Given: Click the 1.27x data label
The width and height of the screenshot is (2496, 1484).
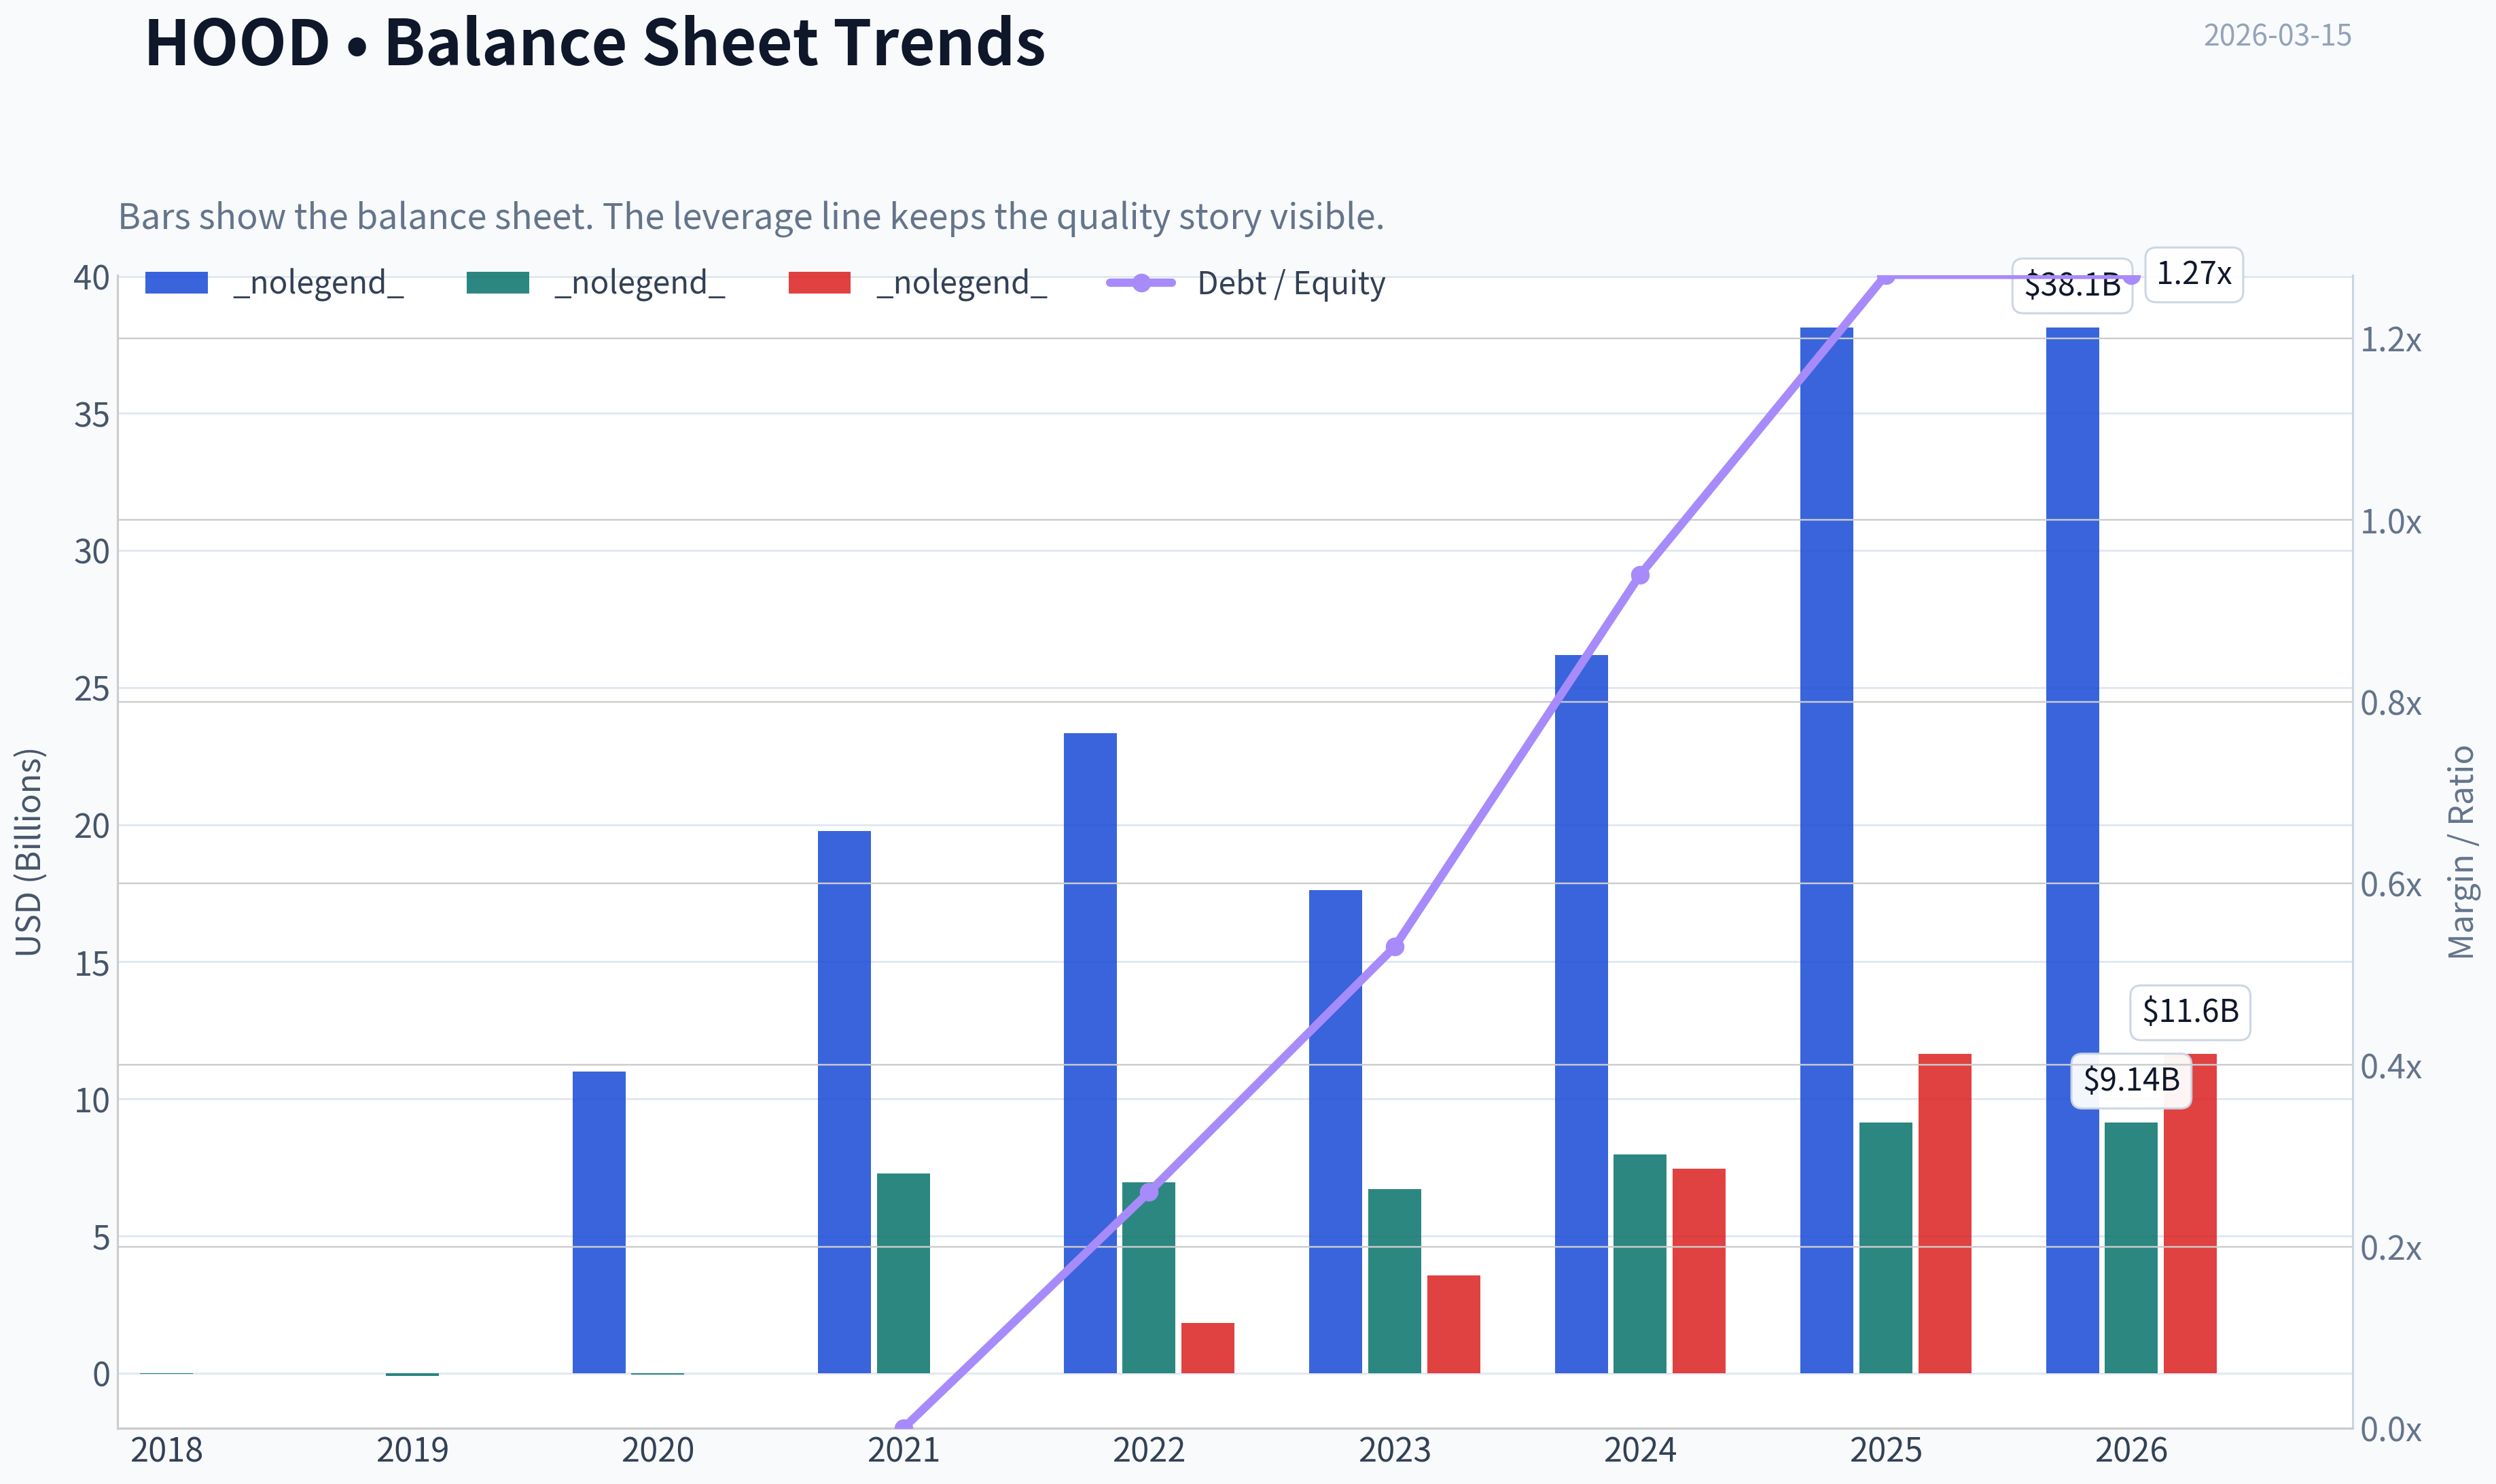Looking at the screenshot, I should point(2194,274).
